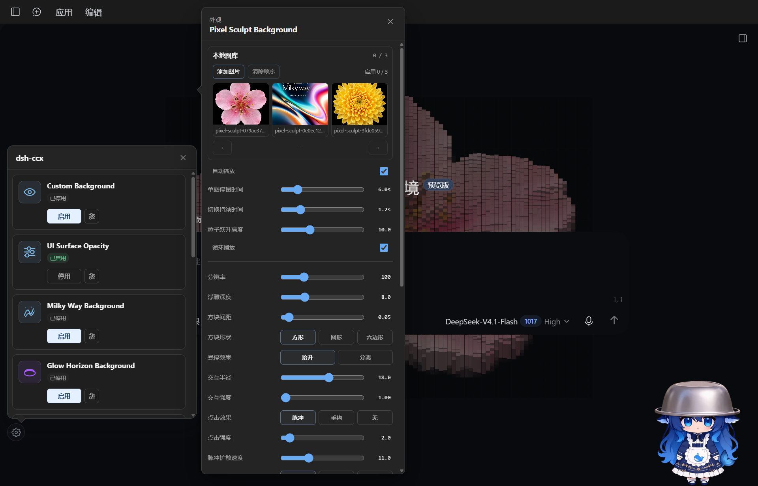Adjust the 单图停留时间 slider
Screen dimensions: 758x486
pyautogui.click(x=322, y=190)
